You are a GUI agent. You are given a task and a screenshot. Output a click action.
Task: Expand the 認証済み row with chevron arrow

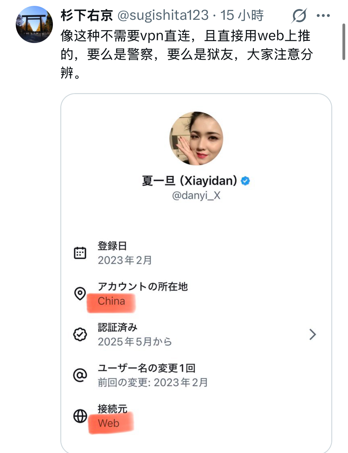[x=312, y=334]
